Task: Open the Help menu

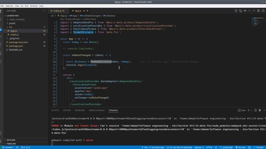Action: pyautogui.click(x=41, y=6)
